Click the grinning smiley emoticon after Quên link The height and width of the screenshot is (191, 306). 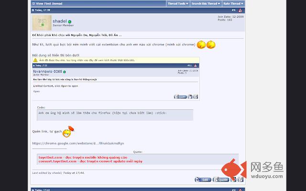[x=68, y=132]
